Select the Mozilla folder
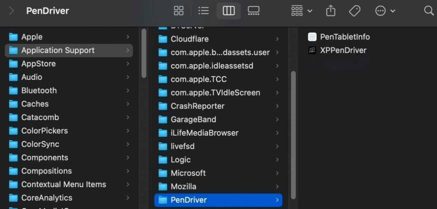Viewport: 437px width, 209px height. (183, 187)
